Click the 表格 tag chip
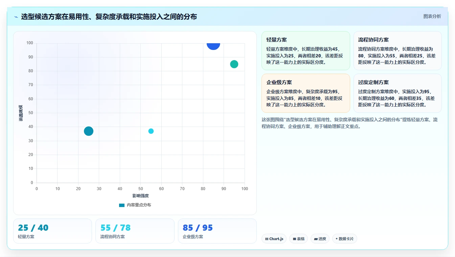This screenshot has width=455, height=257. click(x=298, y=239)
